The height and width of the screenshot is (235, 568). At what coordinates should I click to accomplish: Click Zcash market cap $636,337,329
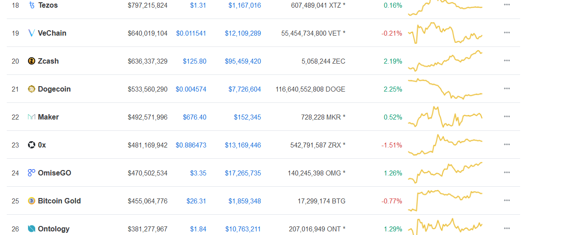(148, 61)
